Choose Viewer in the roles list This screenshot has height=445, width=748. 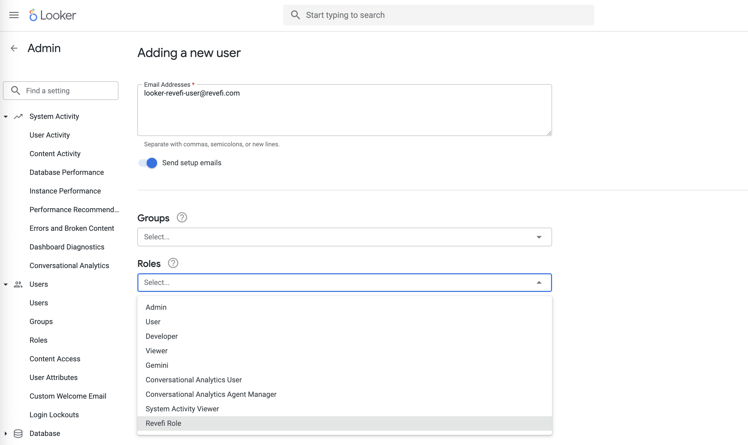157,350
